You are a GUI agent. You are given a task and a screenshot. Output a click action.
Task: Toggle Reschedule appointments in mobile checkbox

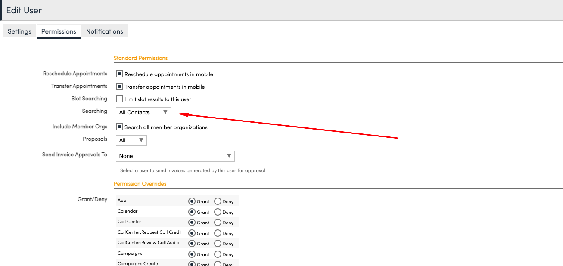(x=120, y=74)
